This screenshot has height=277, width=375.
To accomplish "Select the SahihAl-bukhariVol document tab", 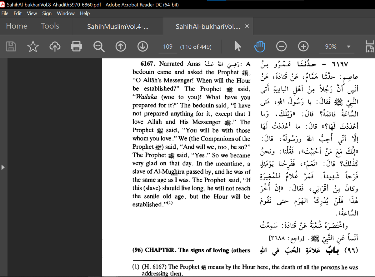I will (x=208, y=27).
